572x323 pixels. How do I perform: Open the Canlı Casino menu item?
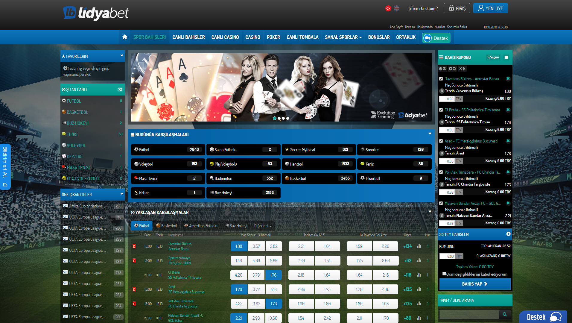pos(225,37)
